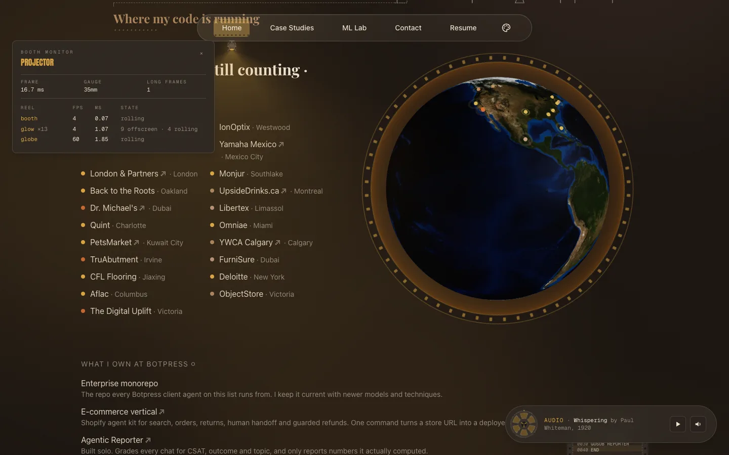This screenshot has height=455, width=729.
Task: Click the '16.7 ms' frame value
Action: click(x=32, y=90)
